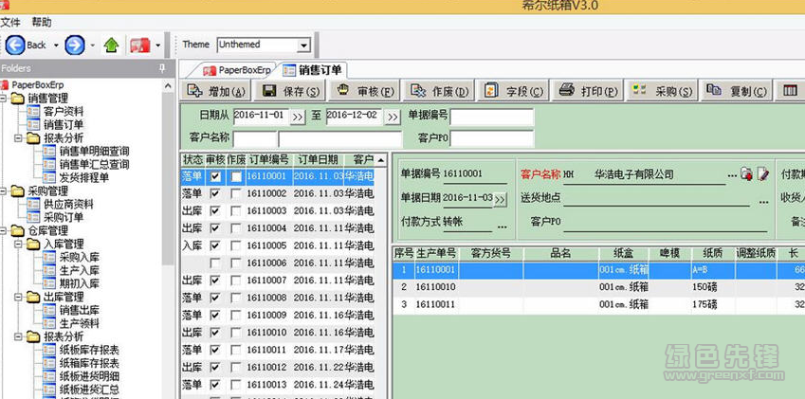Viewport: 805px width, 399px height.
Task: Open 纸板库存报表 report
Action: (x=89, y=351)
